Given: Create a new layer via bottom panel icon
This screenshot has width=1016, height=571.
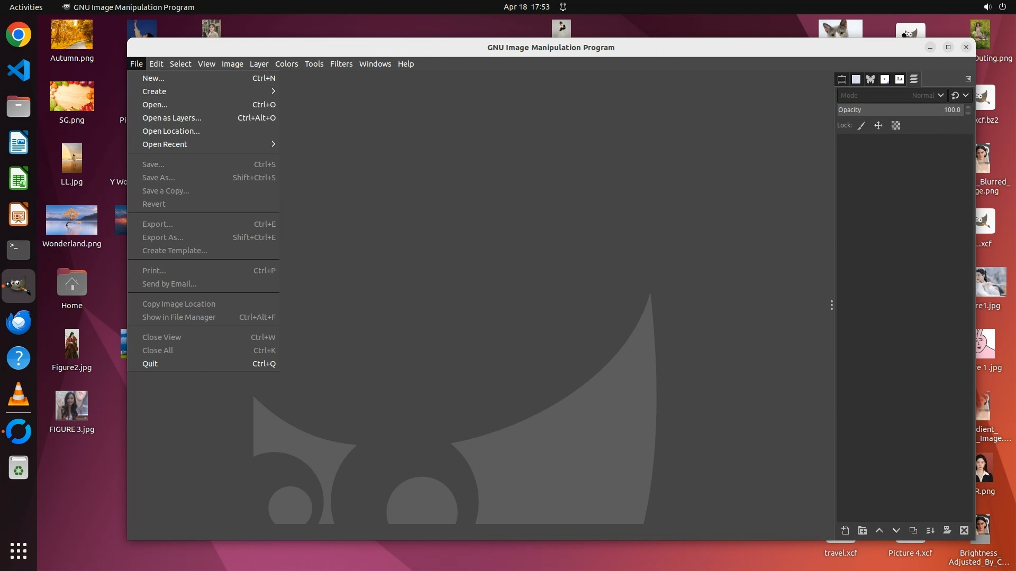Looking at the screenshot, I should click(x=845, y=530).
